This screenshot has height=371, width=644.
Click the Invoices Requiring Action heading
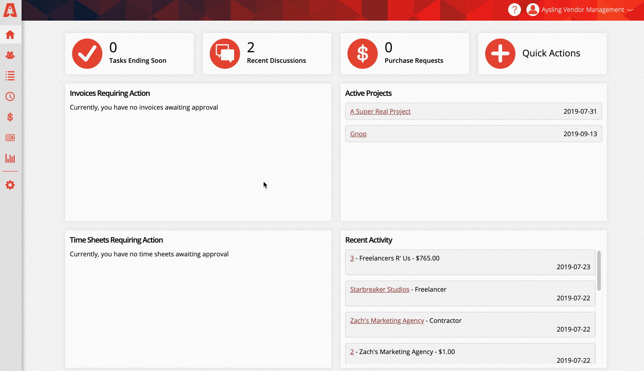[110, 93]
